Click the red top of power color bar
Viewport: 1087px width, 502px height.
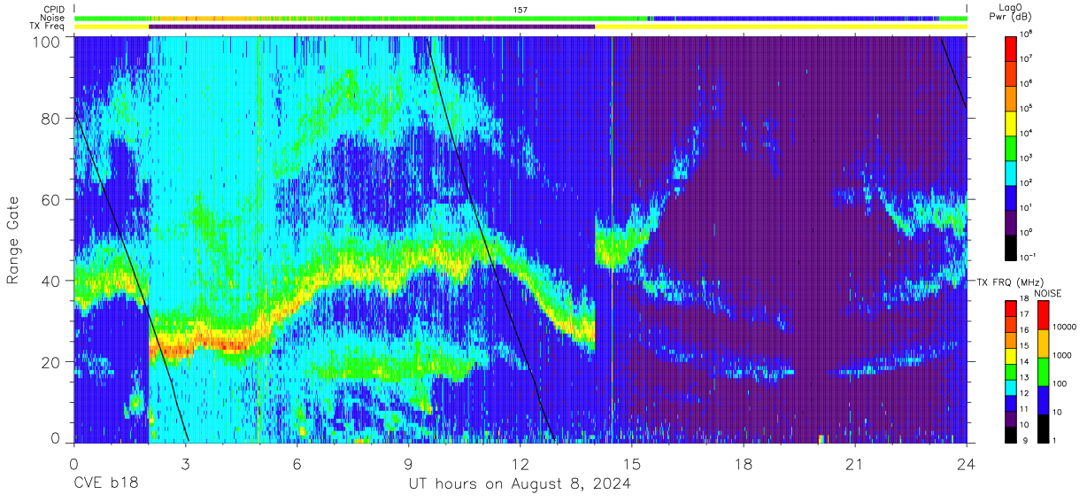[x=1011, y=48]
